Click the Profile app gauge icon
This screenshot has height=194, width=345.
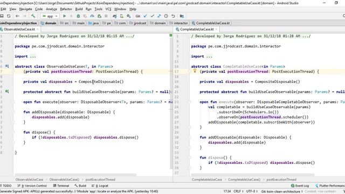(x=92, y=16)
